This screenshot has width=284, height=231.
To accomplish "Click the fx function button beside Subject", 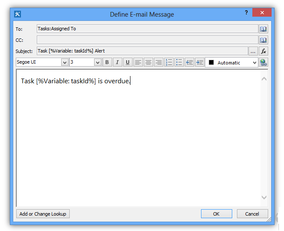I will point(263,51).
